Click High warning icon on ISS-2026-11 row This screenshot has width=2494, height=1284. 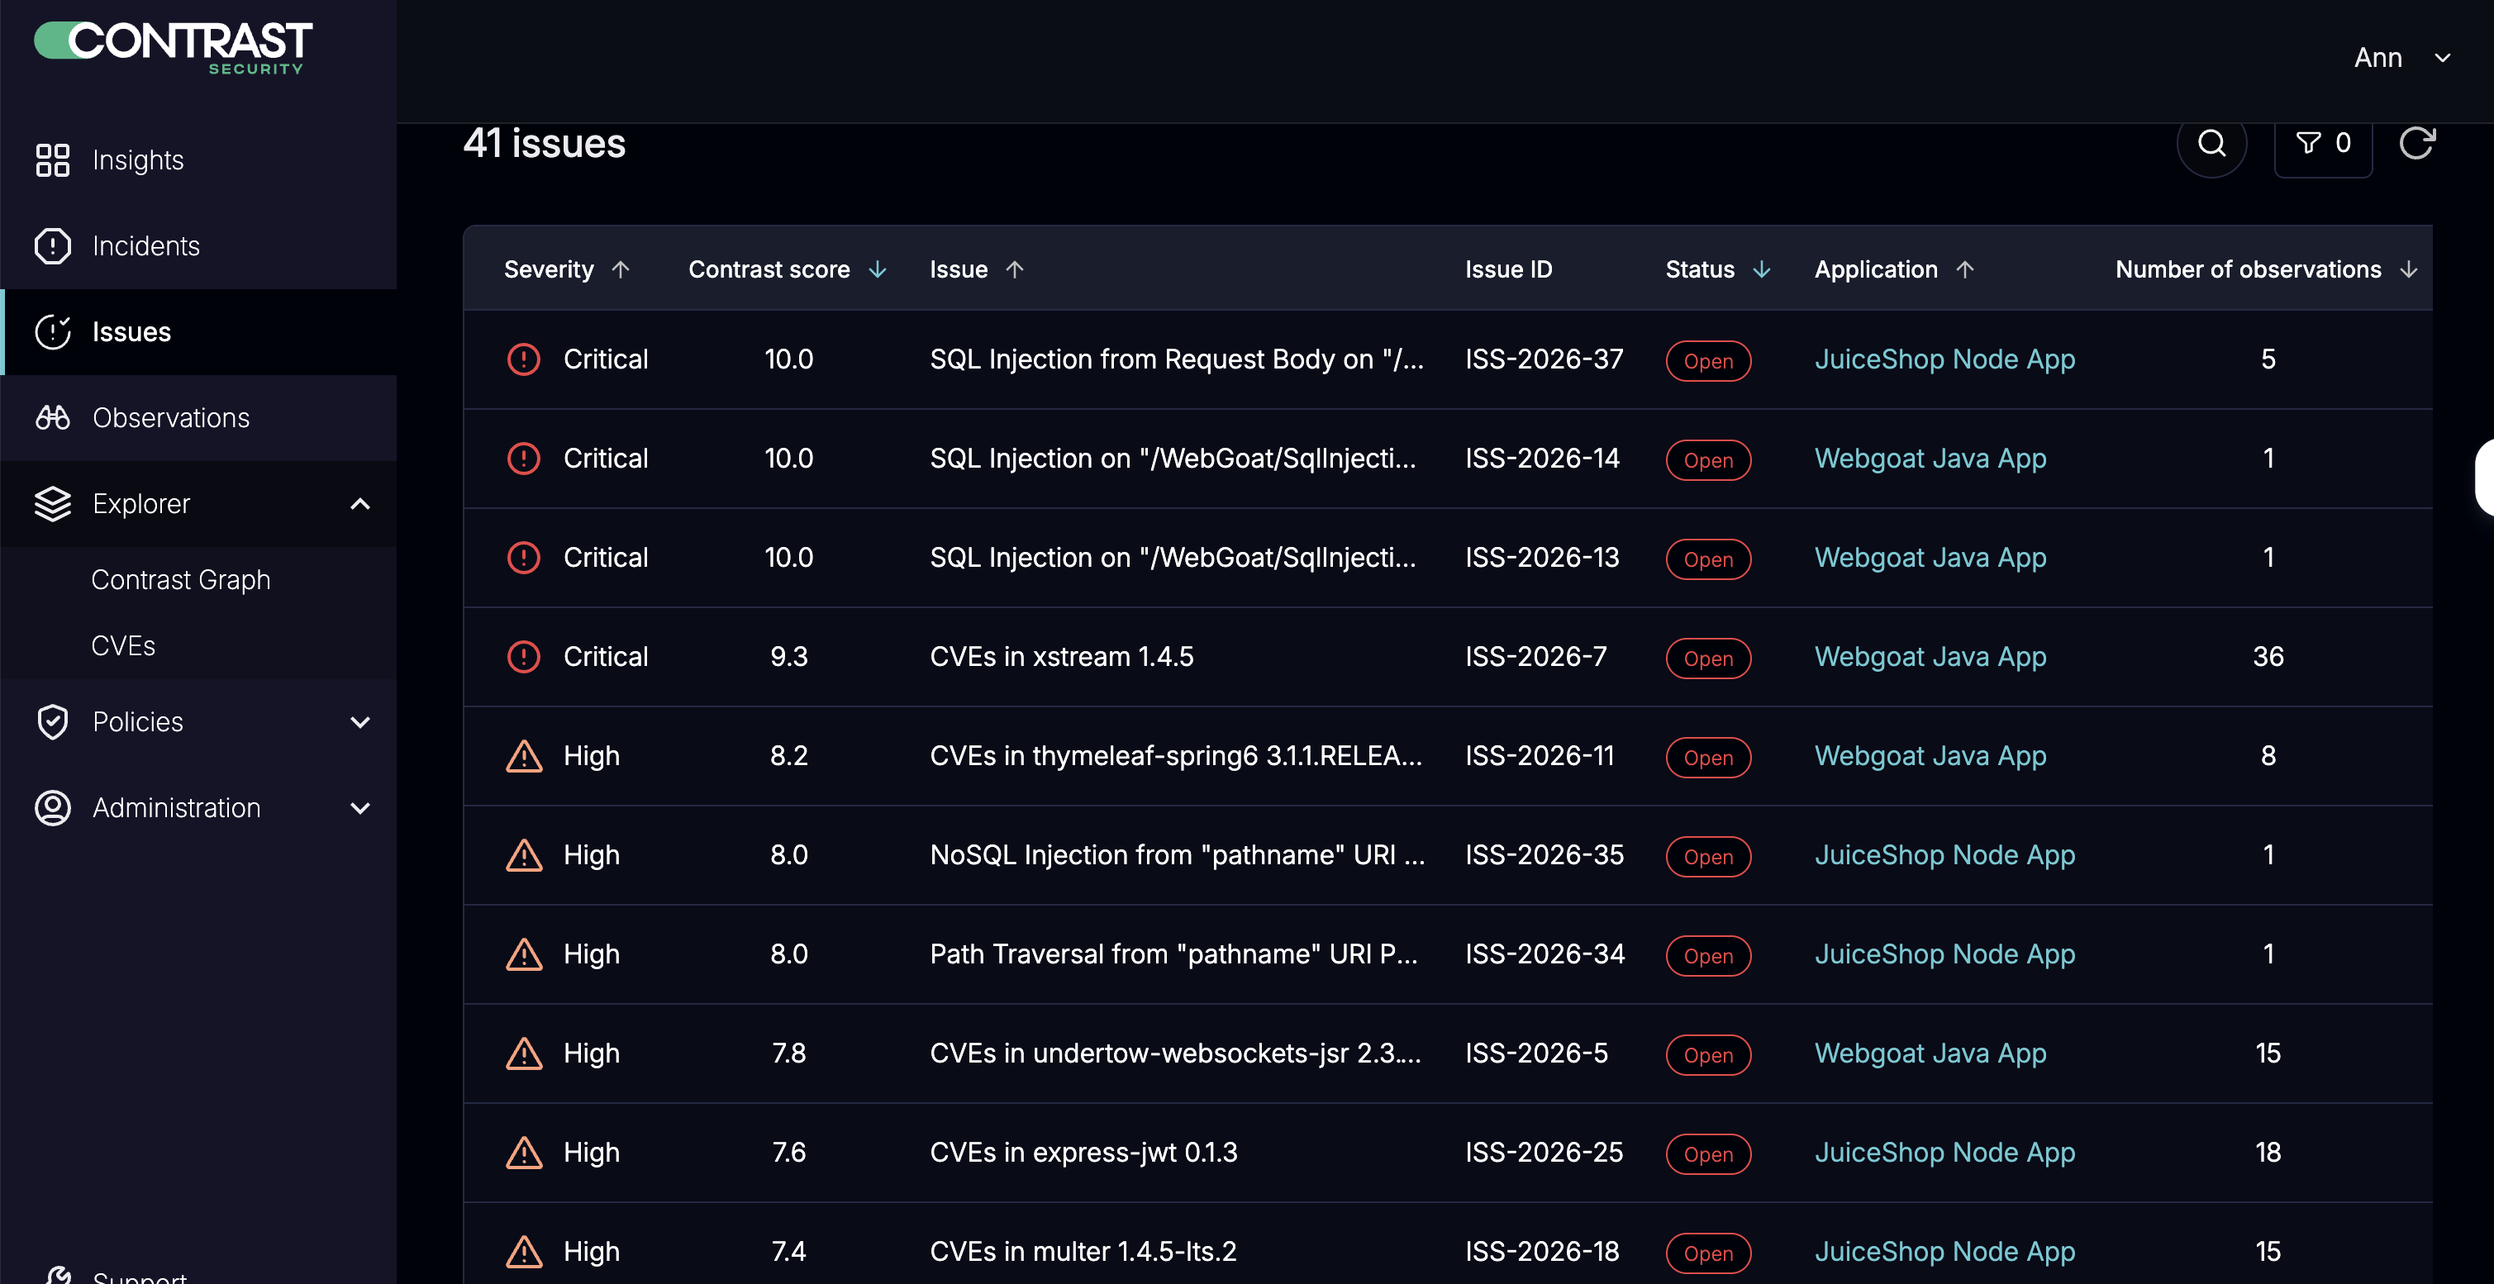pyautogui.click(x=524, y=756)
